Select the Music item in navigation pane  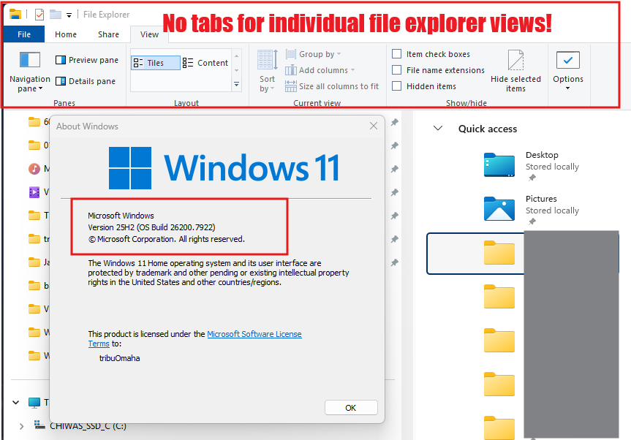(x=39, y=169)
